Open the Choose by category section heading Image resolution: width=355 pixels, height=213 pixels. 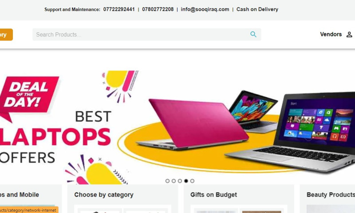click(x=104, y=195)
